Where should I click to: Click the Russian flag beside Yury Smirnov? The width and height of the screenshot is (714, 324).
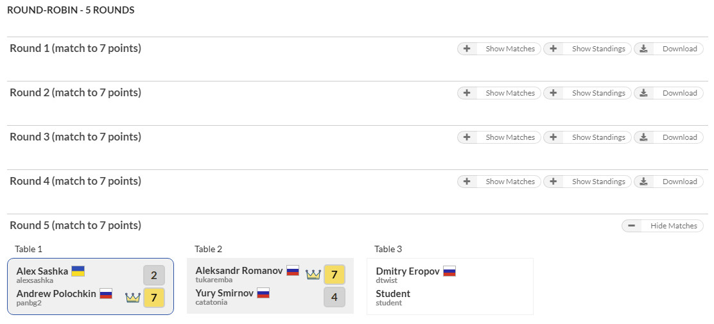[x=263, y=293]
